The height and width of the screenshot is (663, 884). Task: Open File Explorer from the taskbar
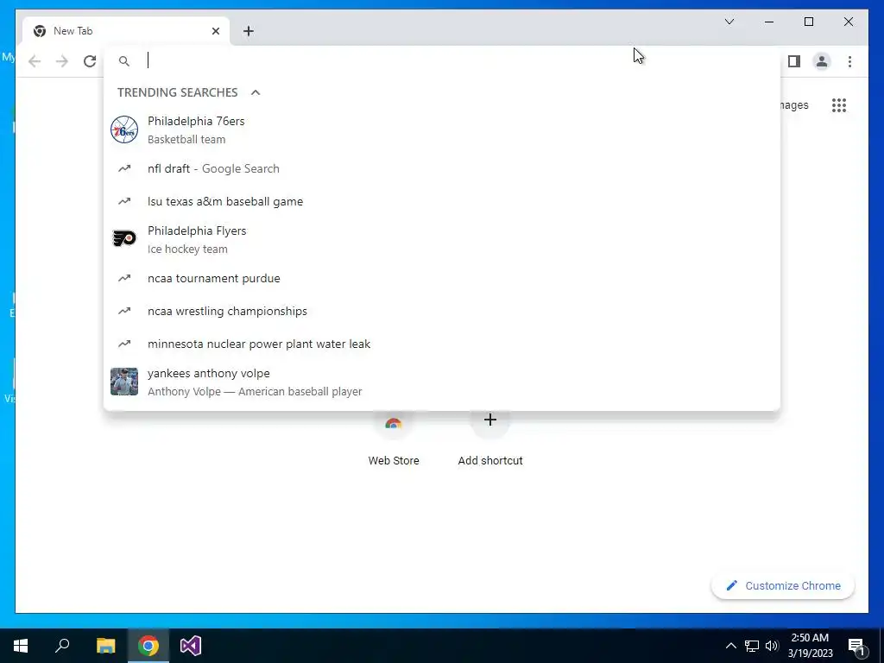105,646
